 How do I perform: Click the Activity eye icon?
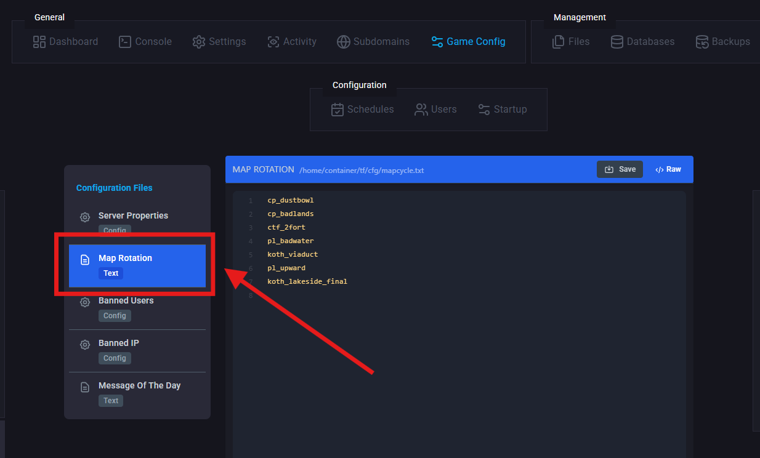click(x=273, y=42)
